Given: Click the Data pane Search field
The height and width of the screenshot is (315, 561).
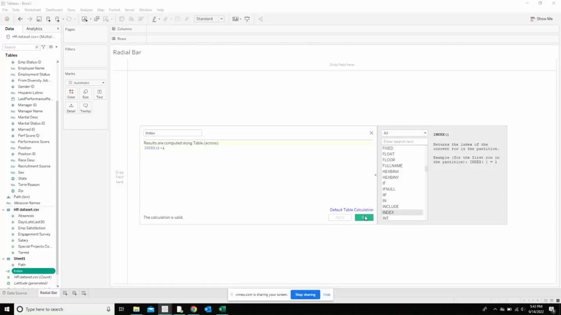Looking at the screenshot, I should click(x=21, y=47).
